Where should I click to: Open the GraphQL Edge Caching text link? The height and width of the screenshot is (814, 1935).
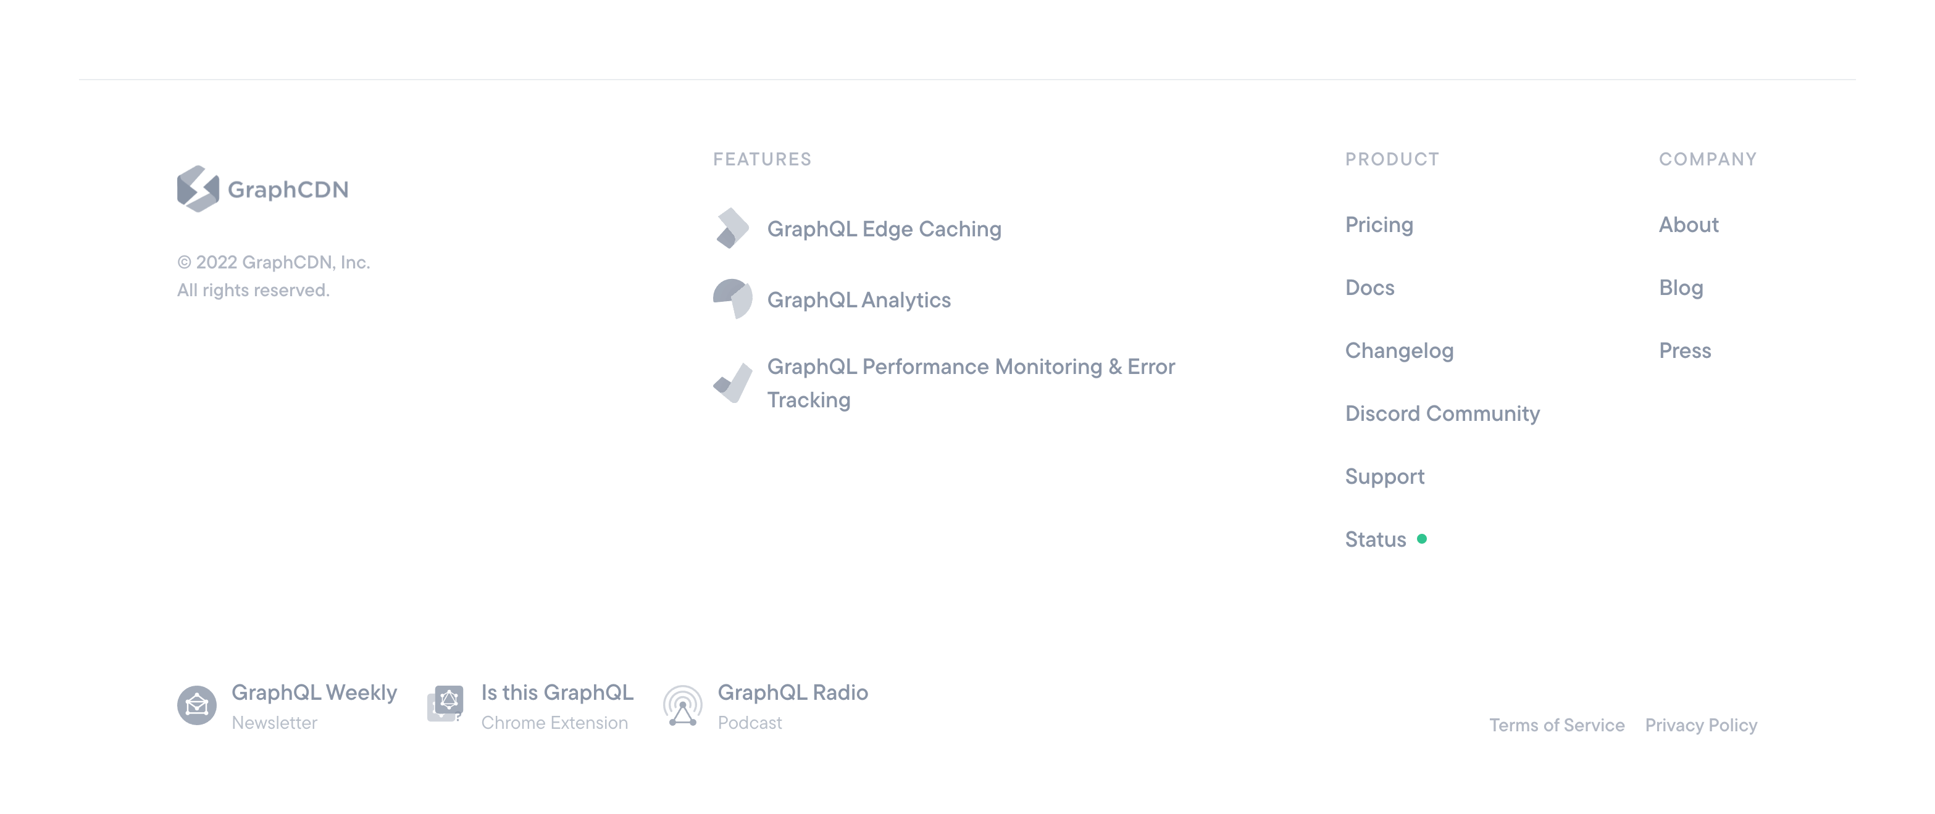[884, 229]
